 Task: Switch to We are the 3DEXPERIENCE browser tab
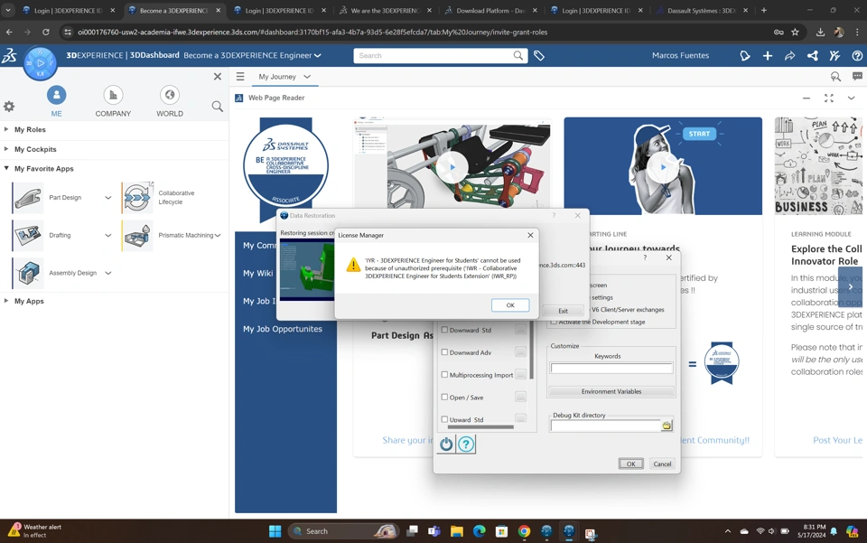[385, 11]
